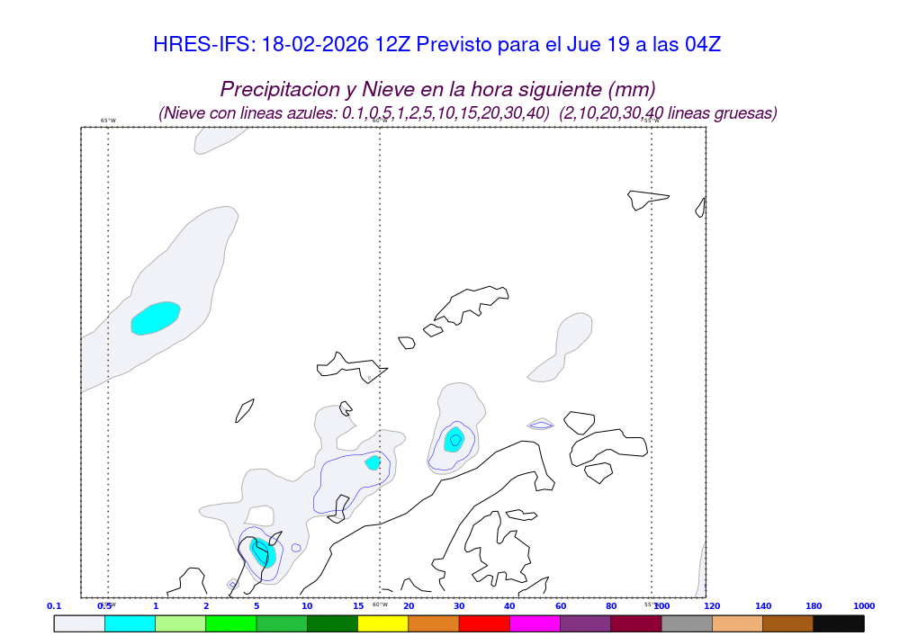
Task: Click the red 30–40 mm legend swatch
Action: 484,623
